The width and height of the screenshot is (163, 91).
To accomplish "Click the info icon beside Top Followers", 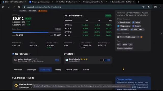I will 30,54.
